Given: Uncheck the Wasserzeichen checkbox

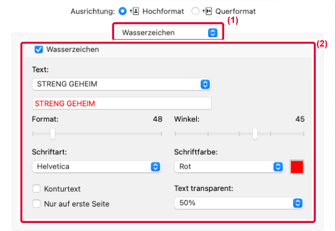Looking at the screenshot, I should point(39,49).
